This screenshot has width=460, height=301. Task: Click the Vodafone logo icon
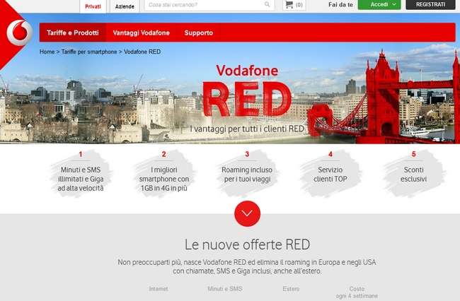[19, 33]
